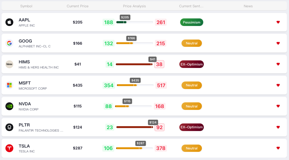Click the Microsoft logo icon

(9, 85)
